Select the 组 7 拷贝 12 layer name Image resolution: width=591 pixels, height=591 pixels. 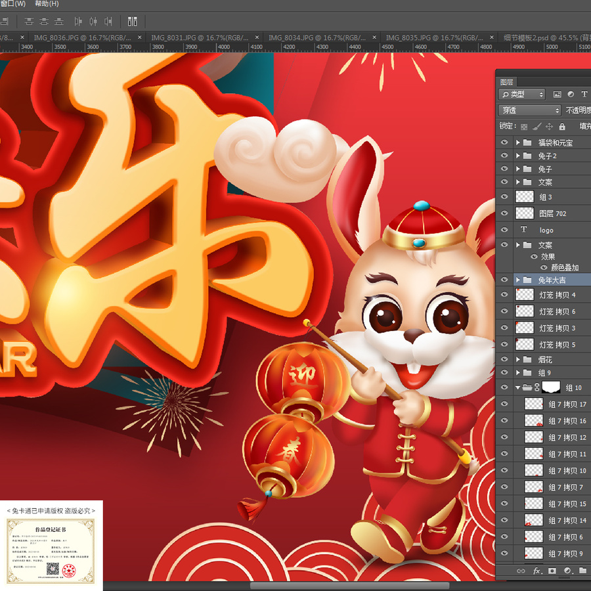click(x=567, y=437)
